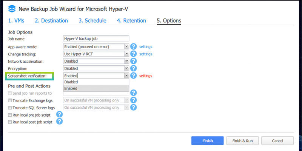Go to the 4. Retention step
This screenshot has width=302, height=151.
coord(131,21)
